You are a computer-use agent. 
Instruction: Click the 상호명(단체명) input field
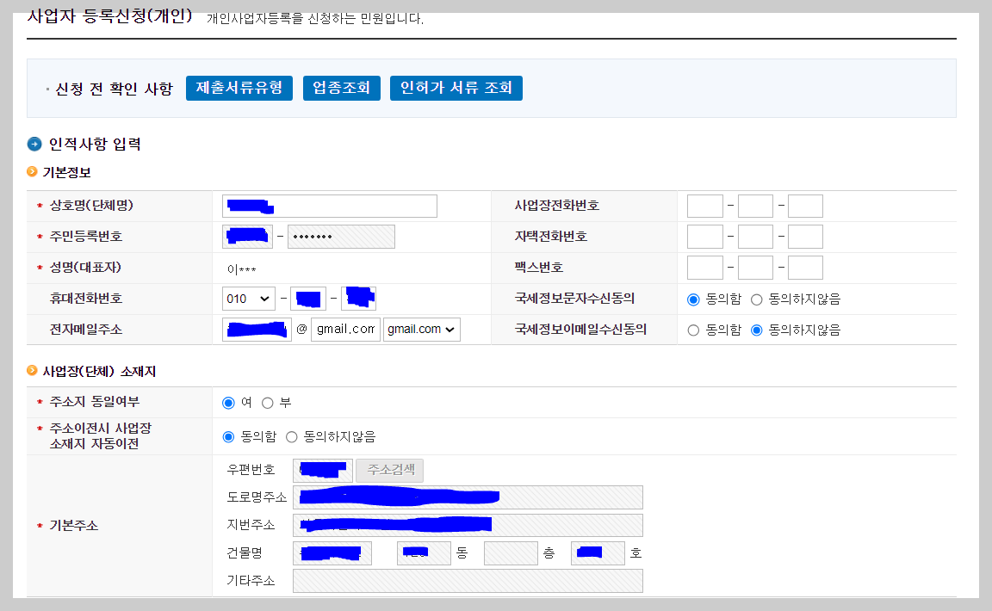click(x=327, y=206)
